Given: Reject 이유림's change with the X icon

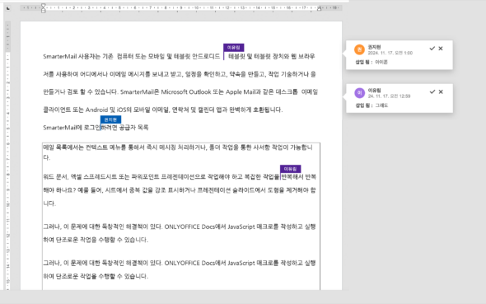Looking at the screenshot, I should pos(441,91).
